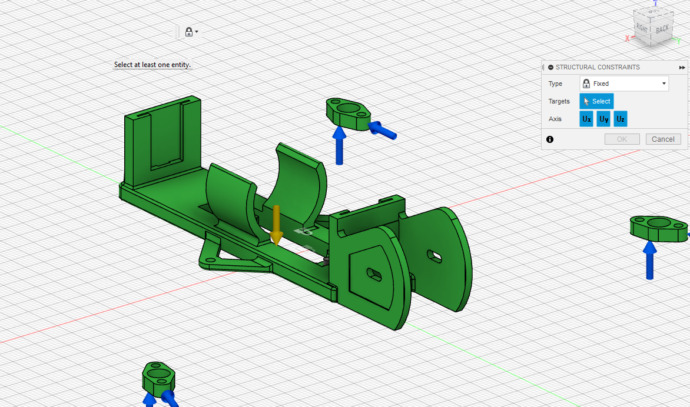The width and height of the screenshot is (690, 407).
Task: Open the Type dropdown showing Fixed
Action: [664, 83]
